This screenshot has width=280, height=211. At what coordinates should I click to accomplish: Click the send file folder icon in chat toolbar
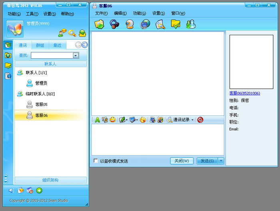(x=99, y=24)
